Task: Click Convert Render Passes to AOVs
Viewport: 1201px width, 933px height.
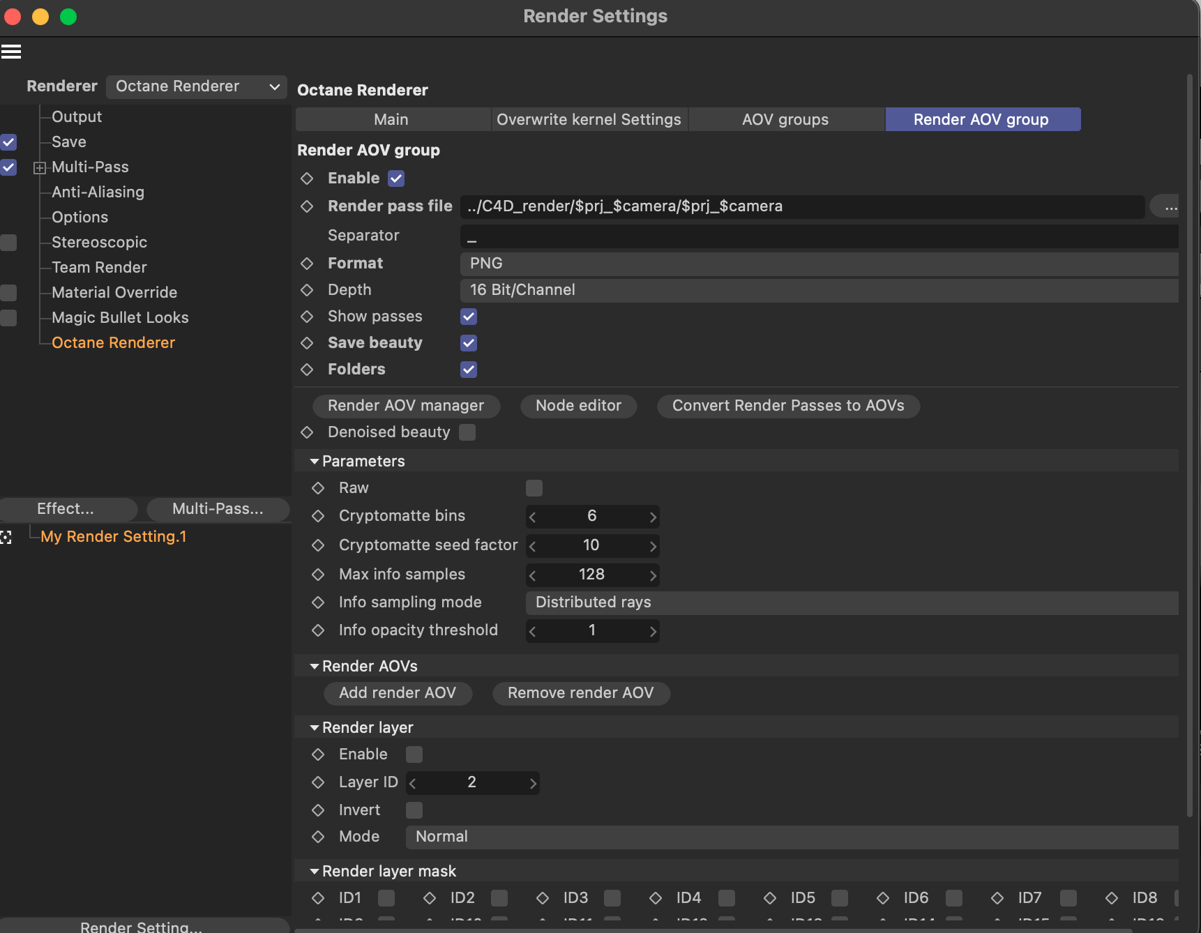Action: [x=788, y=406]
